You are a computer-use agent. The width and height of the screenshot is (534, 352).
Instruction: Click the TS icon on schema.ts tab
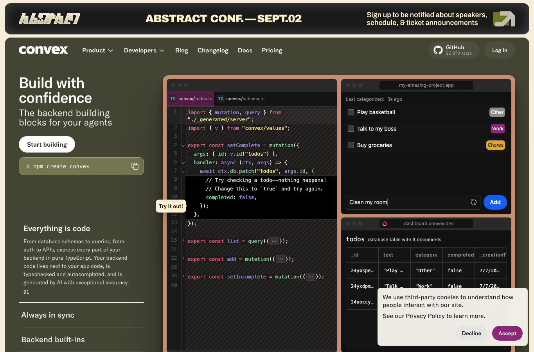coord(221,99)
